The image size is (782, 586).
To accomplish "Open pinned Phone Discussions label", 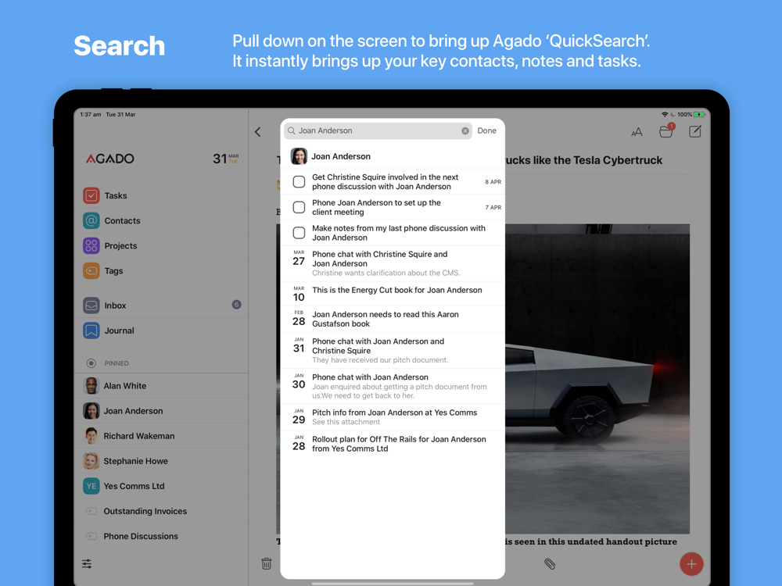I will [x=141, y=536].
